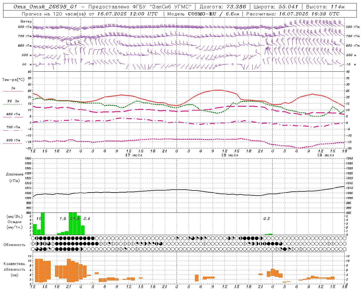Click the 2.4 precipitation total value

87,219
